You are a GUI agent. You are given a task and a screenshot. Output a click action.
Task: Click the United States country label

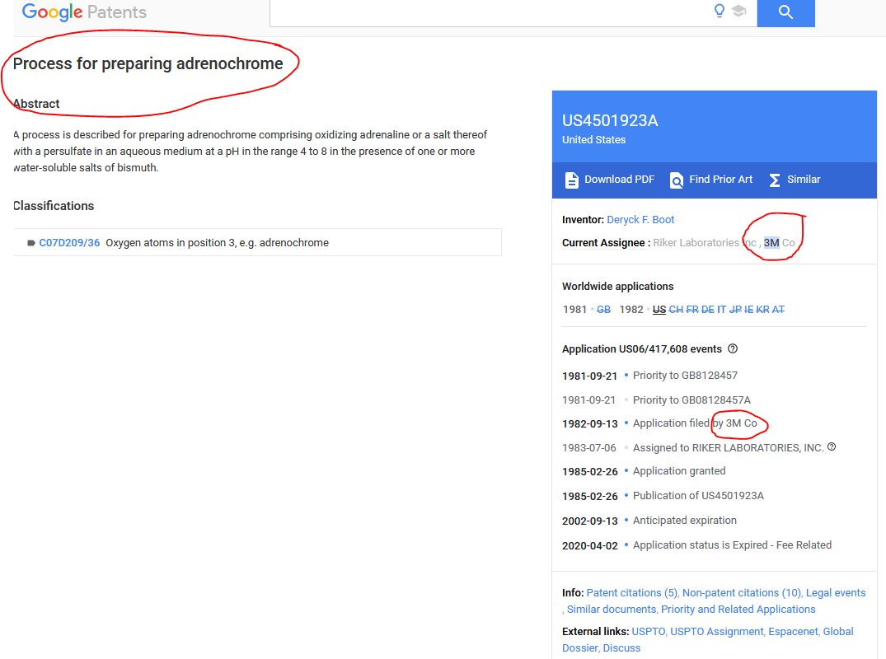[594, 139]
